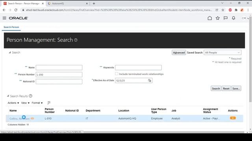Open the CM user profile dropdown

(x=245, y=18)
